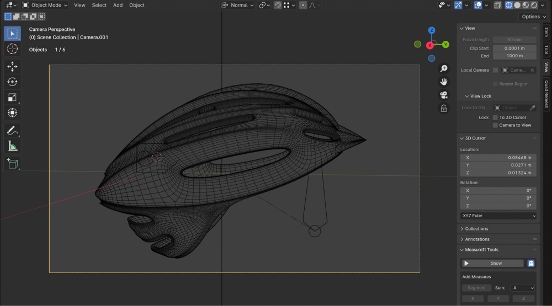Expand the Collections panel
The height and width of the screenshot is (306, 552).
point(476,228)
